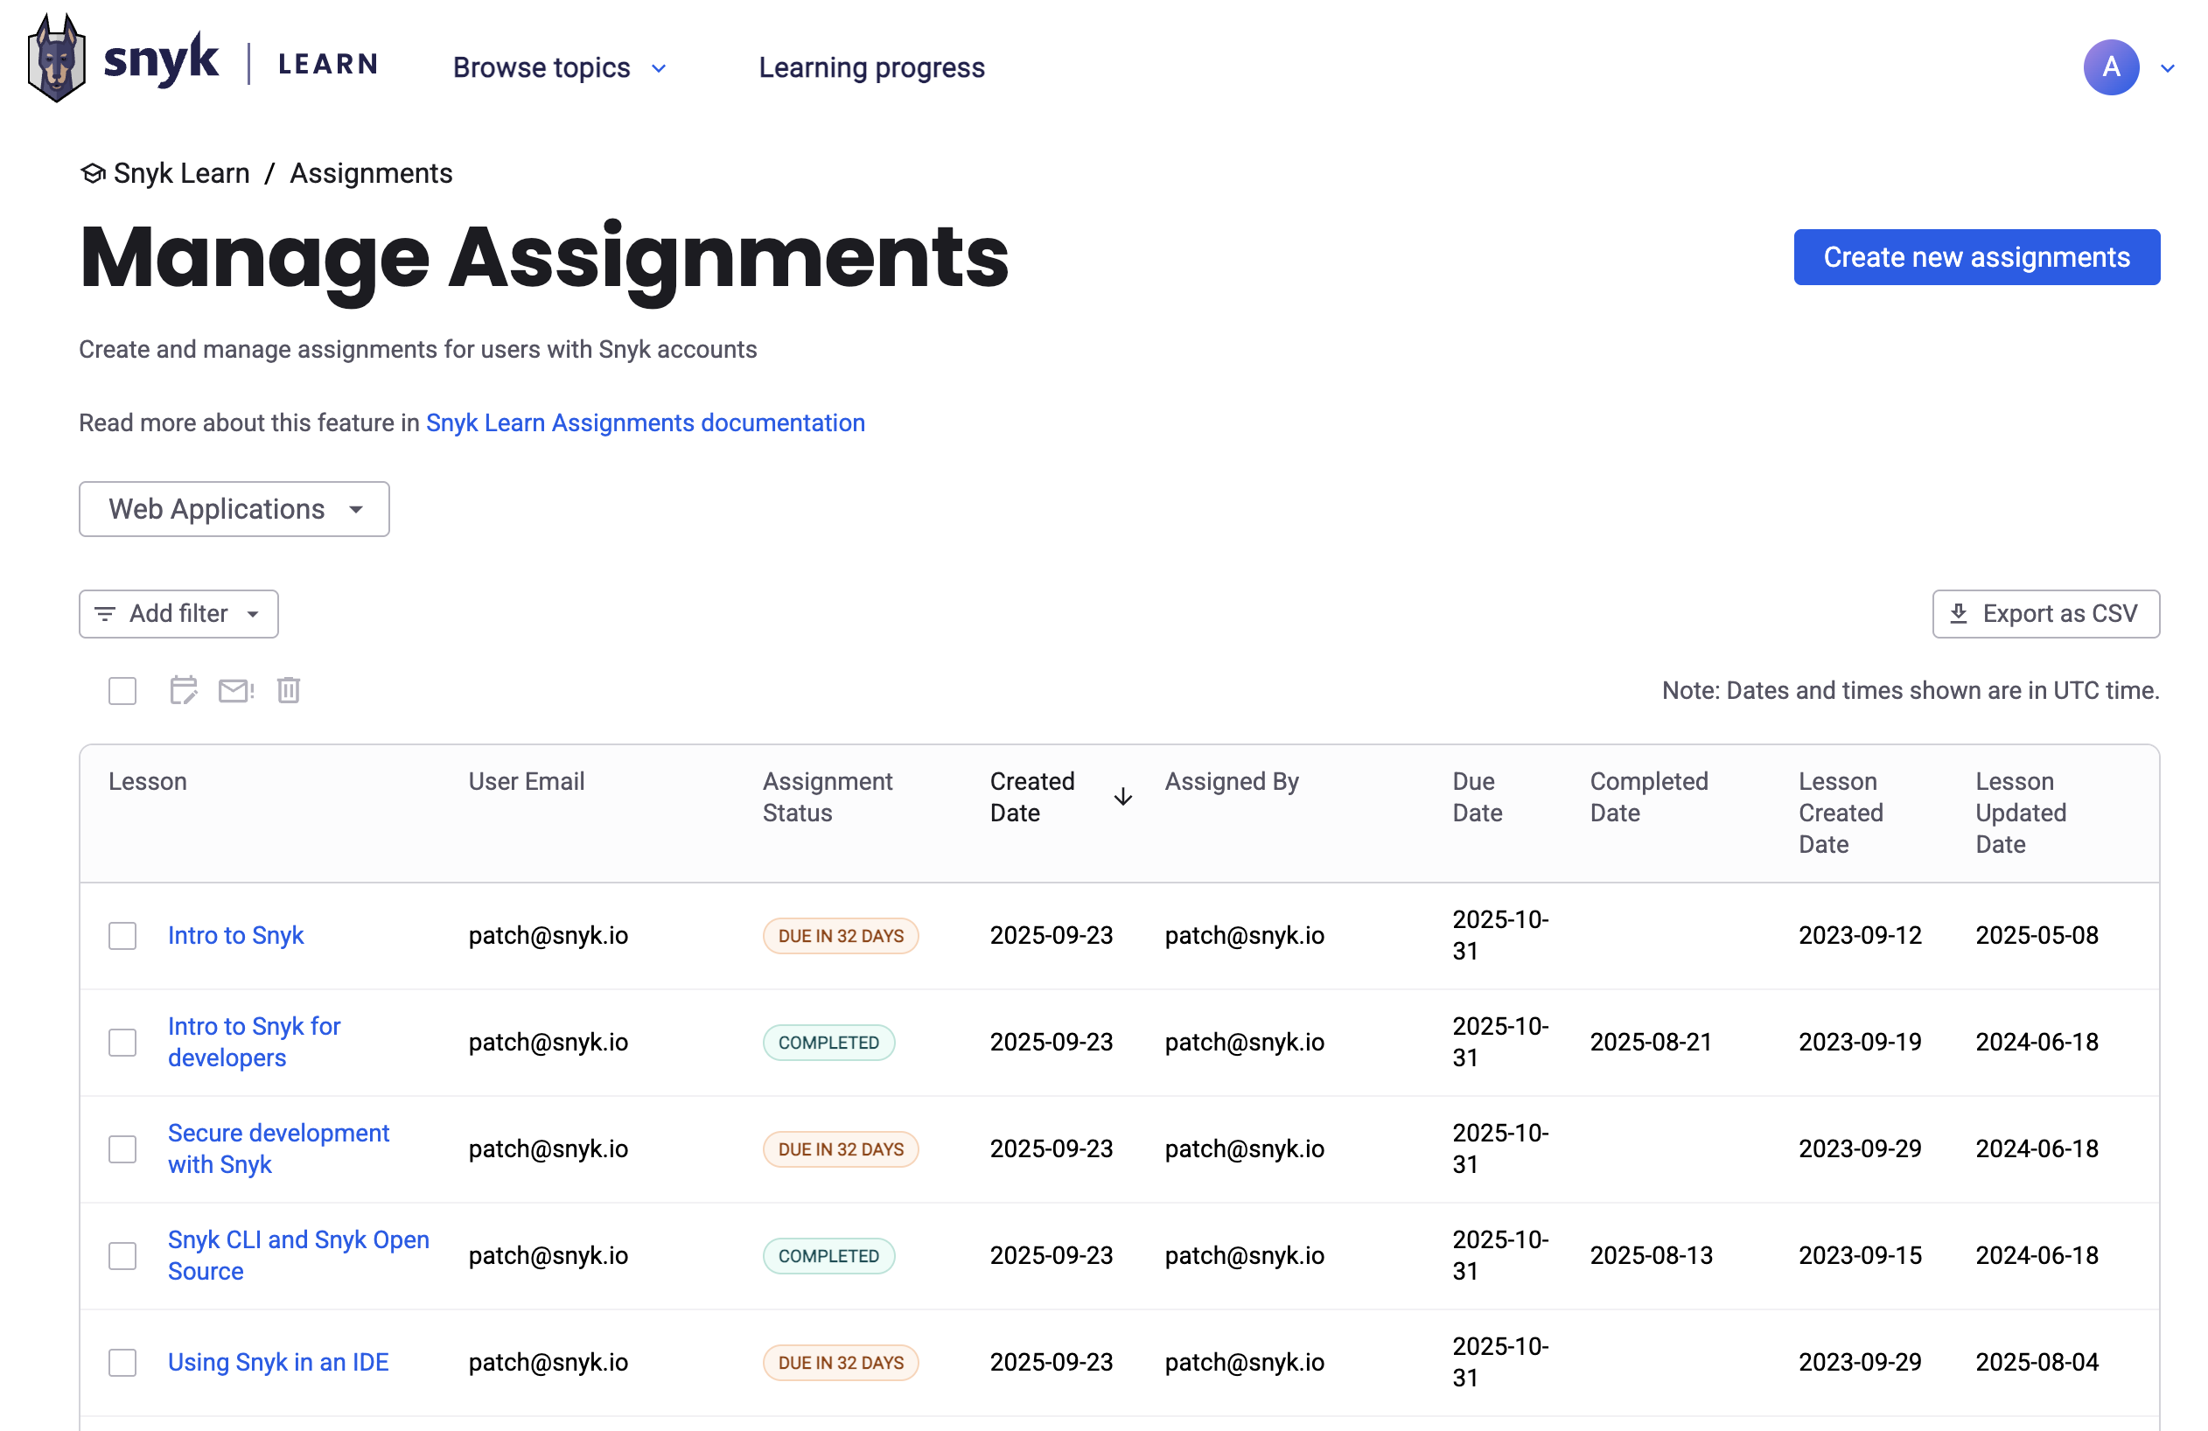
Task: Click the send reminder email icon
Action: pos(235,691)
